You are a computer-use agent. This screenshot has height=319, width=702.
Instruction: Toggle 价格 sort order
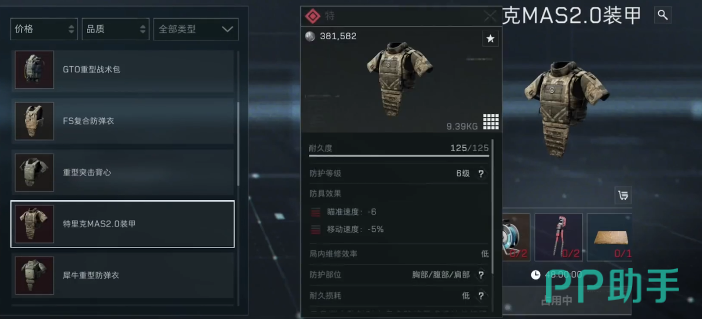[x=44, y=29]
